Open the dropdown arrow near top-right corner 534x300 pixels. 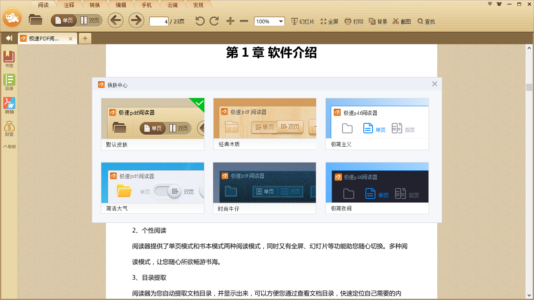click(489, 5)
